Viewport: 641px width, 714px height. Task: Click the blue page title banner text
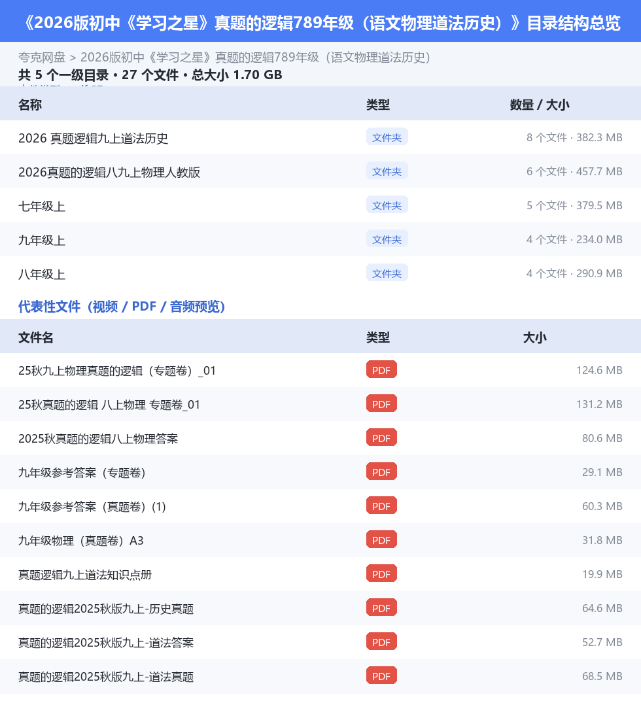click(320, 22)
